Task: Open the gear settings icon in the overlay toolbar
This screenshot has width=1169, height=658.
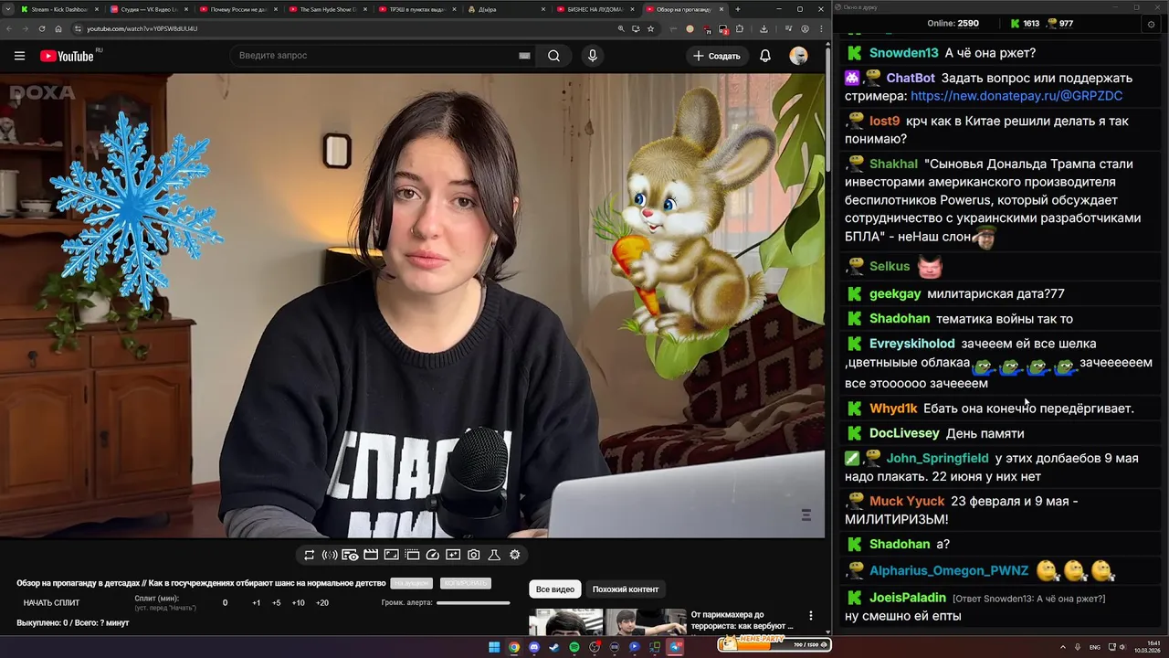Action: pos(515,555)
